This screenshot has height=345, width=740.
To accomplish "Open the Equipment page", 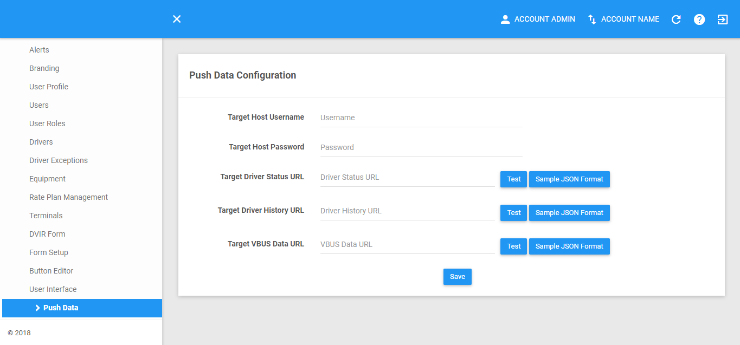I will click(x=47, y=179).
